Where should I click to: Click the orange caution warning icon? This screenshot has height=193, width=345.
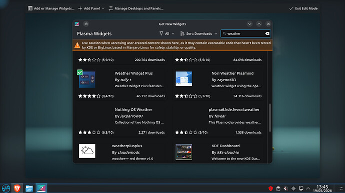click(77, 45)
